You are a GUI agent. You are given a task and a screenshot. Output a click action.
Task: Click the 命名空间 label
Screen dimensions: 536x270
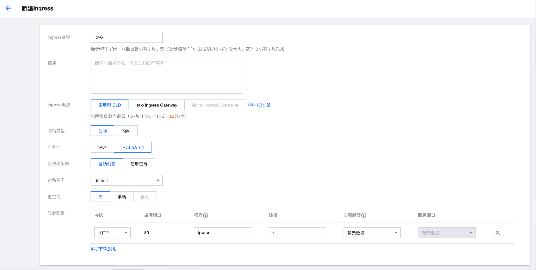click(56, 180)
